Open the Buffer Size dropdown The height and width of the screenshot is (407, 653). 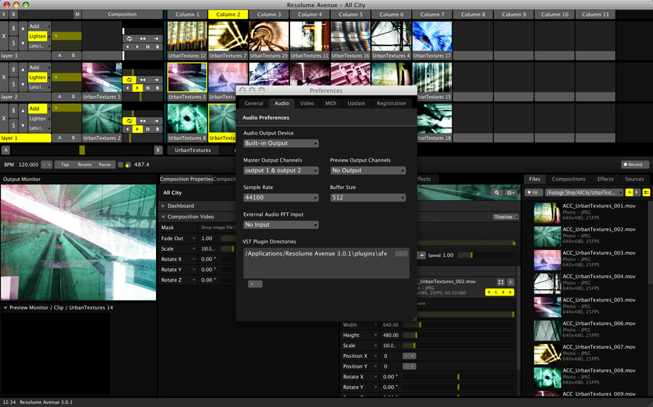pos(368,198)
